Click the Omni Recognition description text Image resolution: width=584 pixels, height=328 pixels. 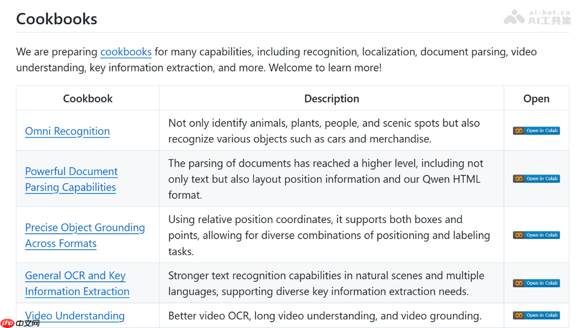coord(324,131)
